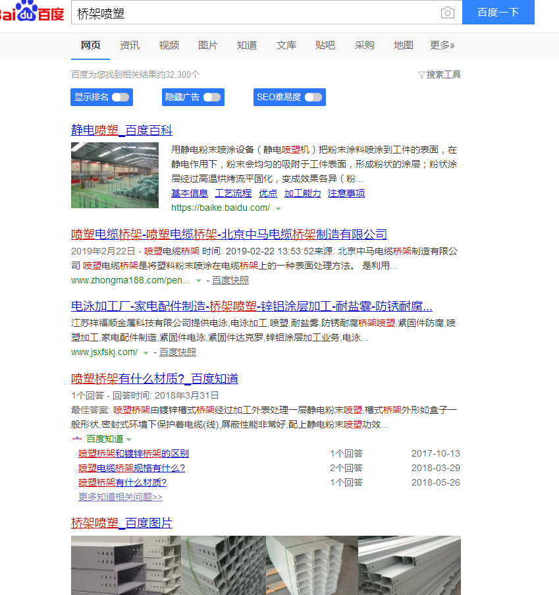
Task: Switch to the 图片 tab
Action: point(208,45)
